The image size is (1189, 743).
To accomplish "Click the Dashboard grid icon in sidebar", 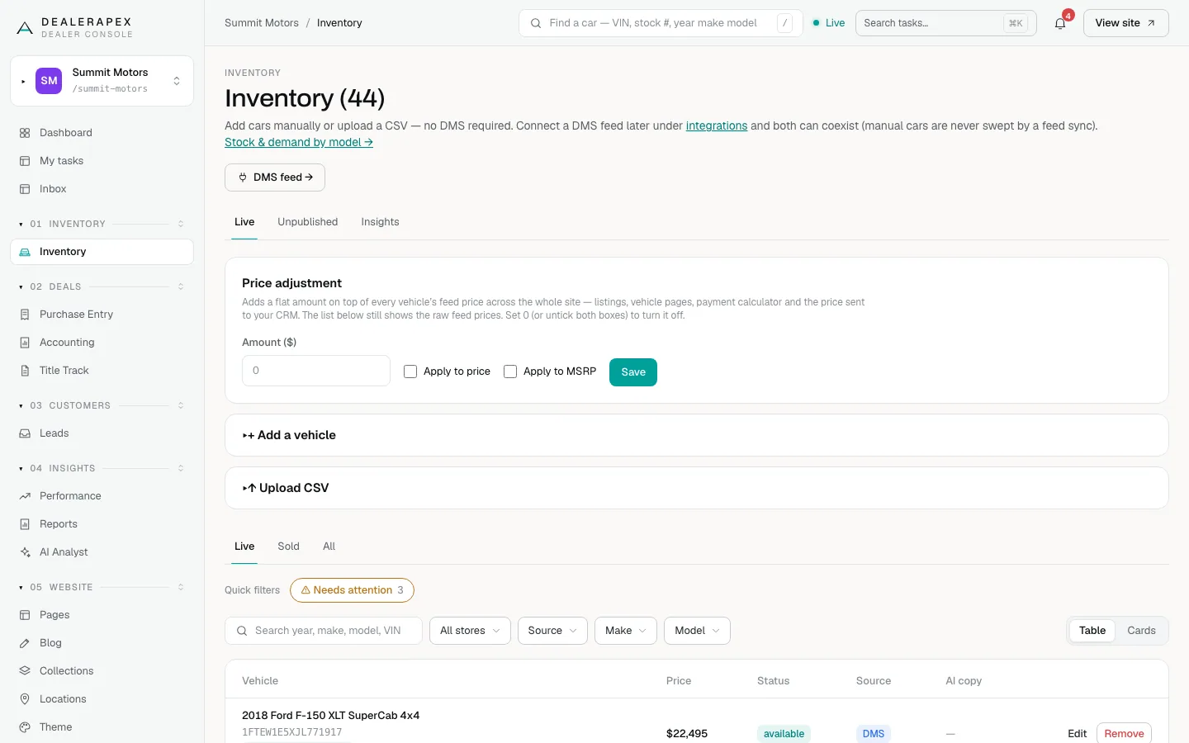I will [x=25, y=133].
